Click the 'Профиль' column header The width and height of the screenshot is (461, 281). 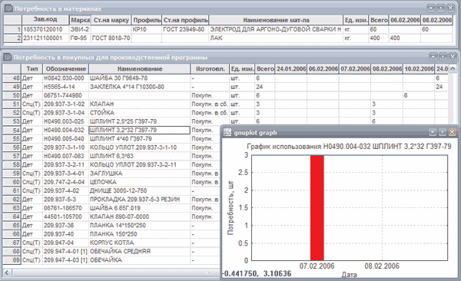pos(147,20)
